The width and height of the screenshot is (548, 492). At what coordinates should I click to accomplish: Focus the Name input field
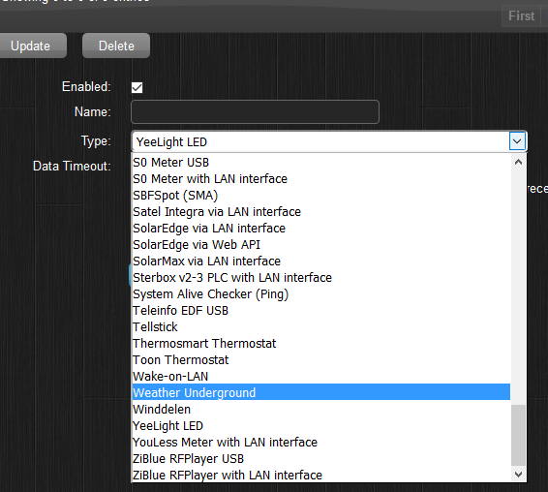pos(255,112)
